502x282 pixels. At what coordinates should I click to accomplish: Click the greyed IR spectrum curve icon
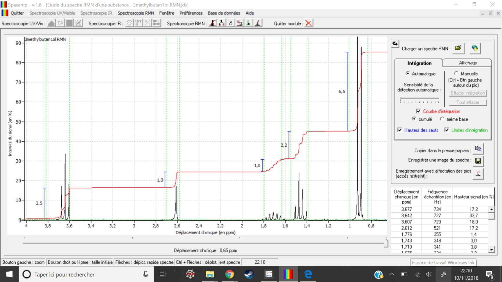pos(139,23)
